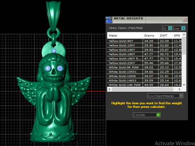Viewport: 195px width, 146px height.
Task: Click the 22.09 DWT value
Action: click(164, 41)
